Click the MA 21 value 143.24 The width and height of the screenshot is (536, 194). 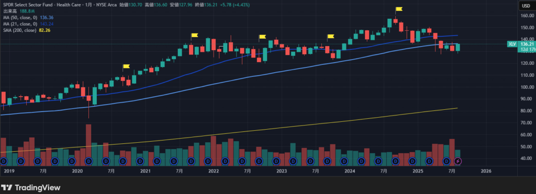(x=47, y=24)
